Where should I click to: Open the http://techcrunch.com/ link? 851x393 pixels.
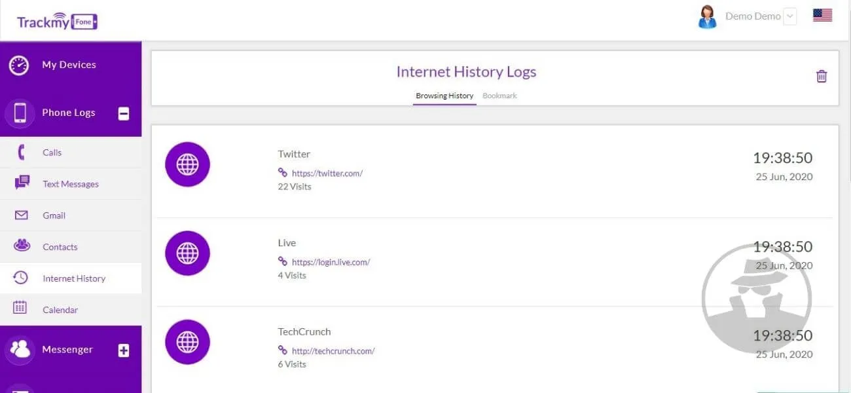333,351
